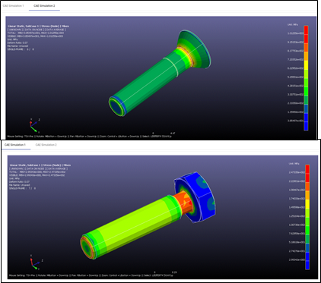This screenshot has width=321, height=283.
Task: Click the countersunk bolt head in upper model
Action: click(x=195, y=49)
